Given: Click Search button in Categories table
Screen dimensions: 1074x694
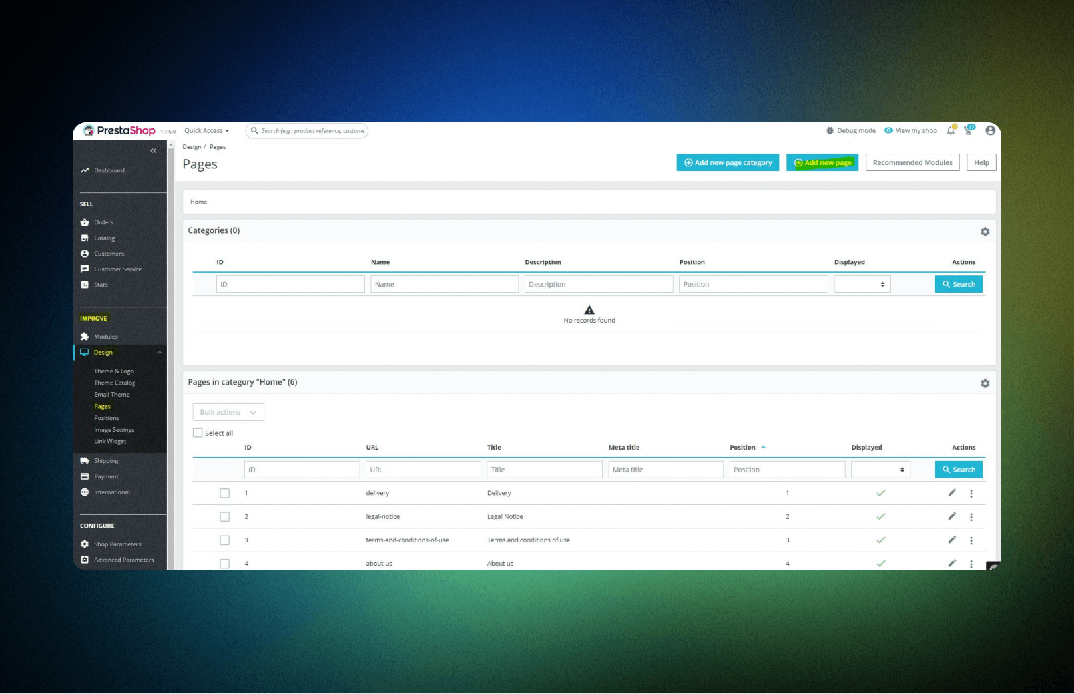Looking at the screenshot, I should pos(959,284).
